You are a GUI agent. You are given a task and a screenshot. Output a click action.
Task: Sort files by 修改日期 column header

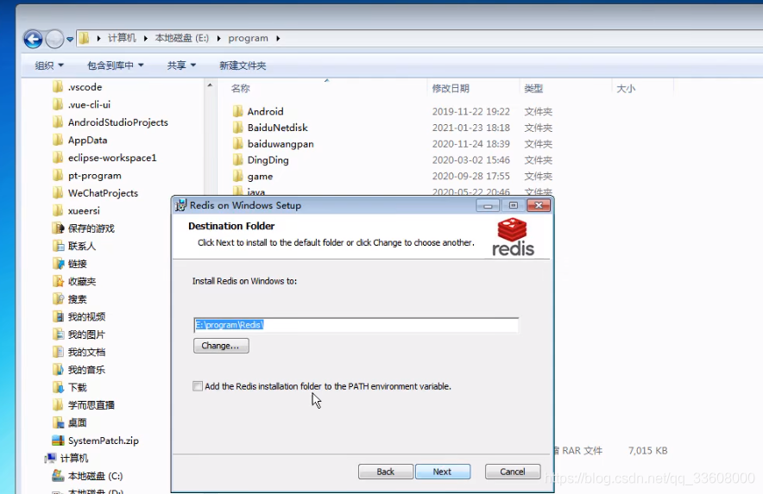451,89
